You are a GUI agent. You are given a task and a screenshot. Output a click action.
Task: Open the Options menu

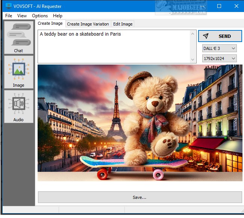[40, 16]
